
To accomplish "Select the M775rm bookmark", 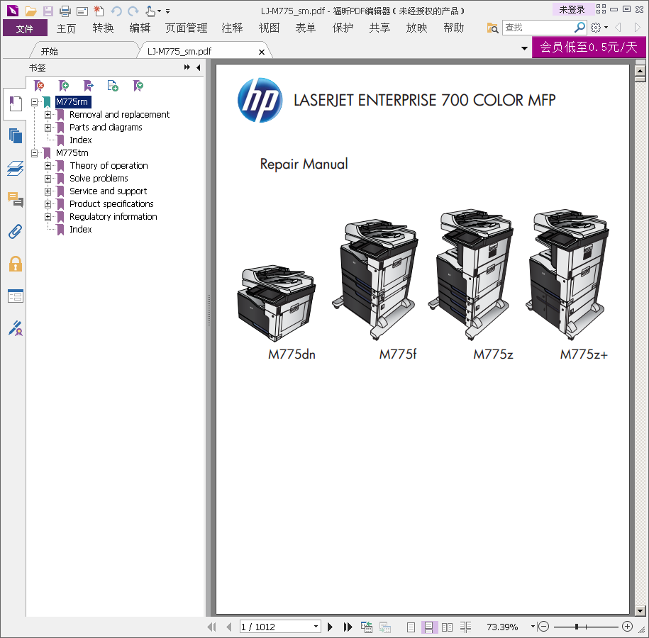I will (72, 102).
